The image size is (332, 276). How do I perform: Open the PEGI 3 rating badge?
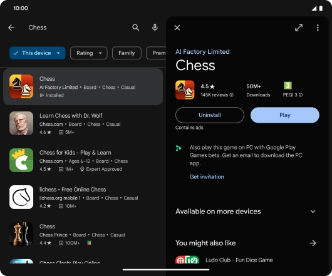click(288, 86)
